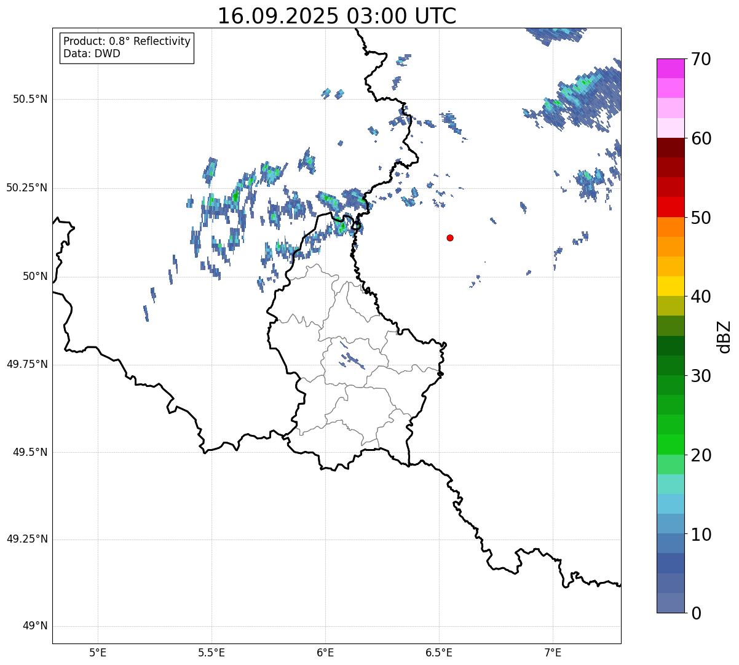This screenshot has height=665, width=739.
Task: Click the colorbar tick label 40
Action: pos(701,297)
